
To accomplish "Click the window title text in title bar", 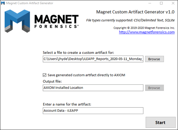I will pos(30,3).
